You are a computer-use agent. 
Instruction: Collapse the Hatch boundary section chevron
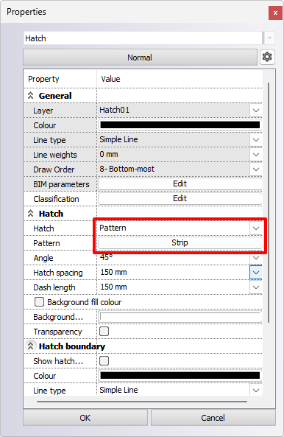(x=31, y=346)
